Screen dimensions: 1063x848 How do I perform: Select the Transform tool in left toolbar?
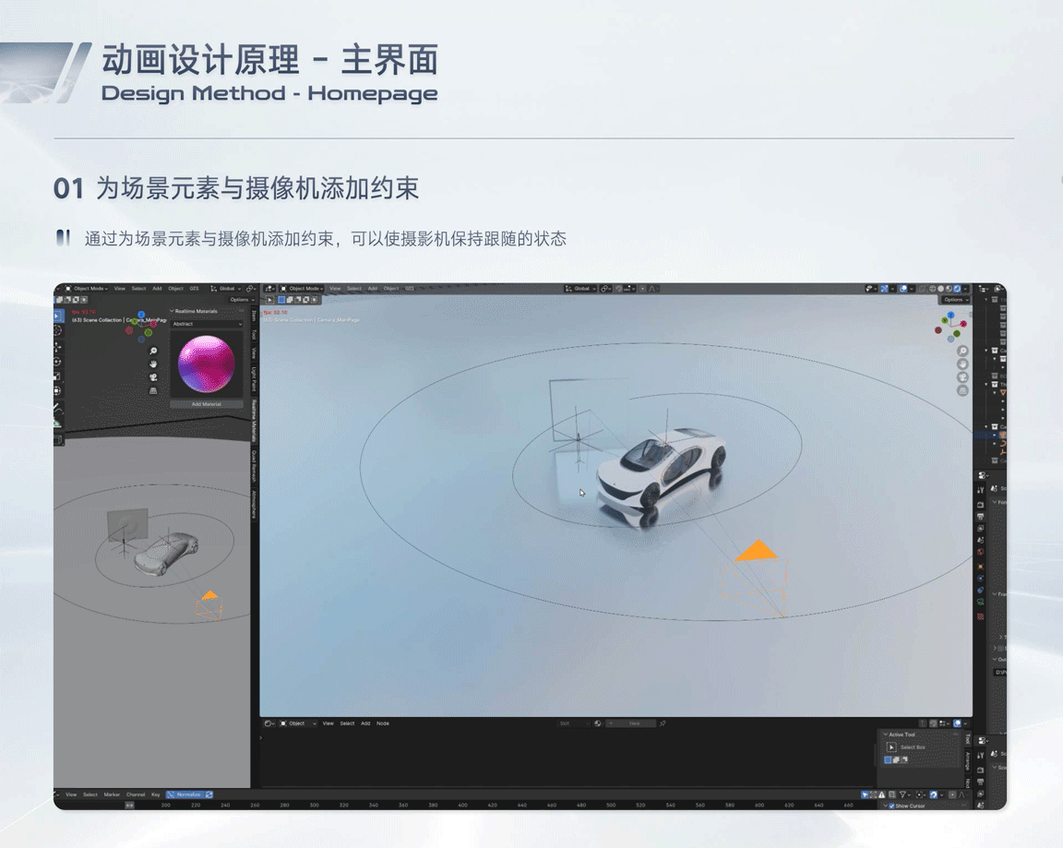(x=57, y=390)
